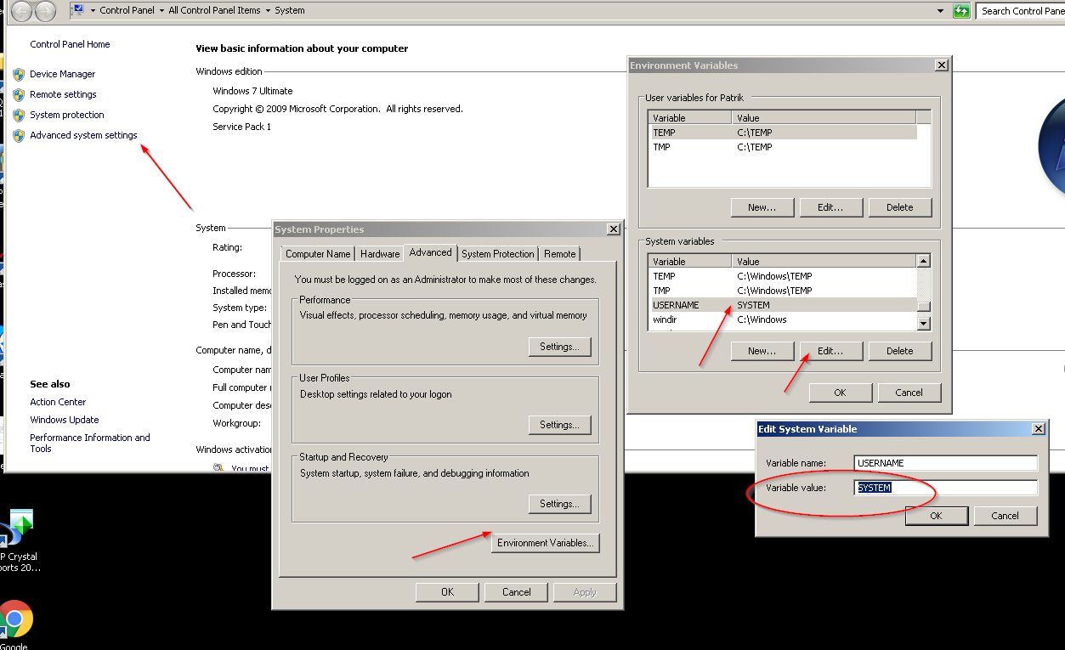
Task: Click Delete under System variables
Action: [x=899, y=351]
